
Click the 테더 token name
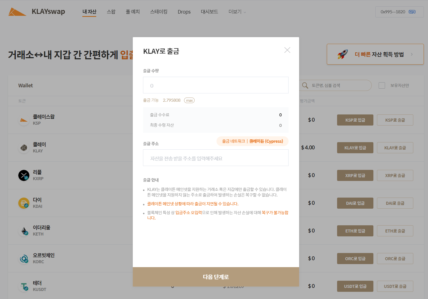click(37, 283)
